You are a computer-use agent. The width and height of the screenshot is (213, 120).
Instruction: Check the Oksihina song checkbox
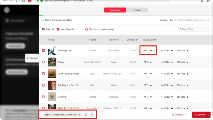click(43, 97)
